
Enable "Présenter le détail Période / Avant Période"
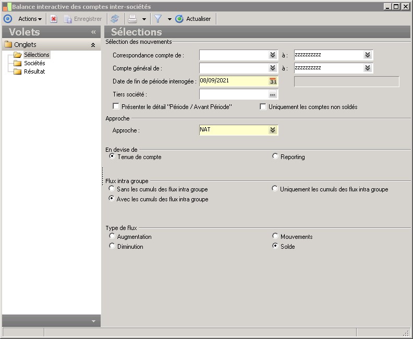pyautogui.click(x=116, y=106)
